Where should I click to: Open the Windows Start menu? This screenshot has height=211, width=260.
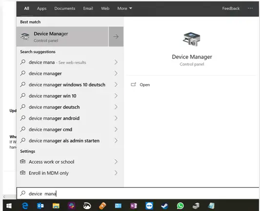click(9, 206)
